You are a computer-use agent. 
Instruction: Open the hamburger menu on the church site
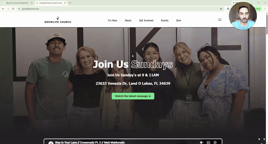(x=220, y=20)
